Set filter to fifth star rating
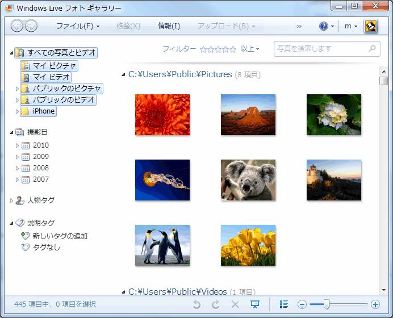 (233, 49)
